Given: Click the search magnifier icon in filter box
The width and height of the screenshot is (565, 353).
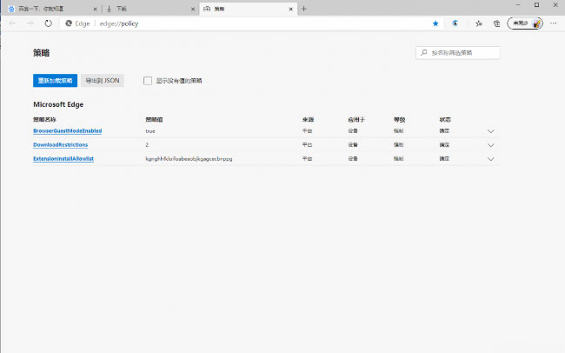Looking at the screenshot, I should coord(424,53).
